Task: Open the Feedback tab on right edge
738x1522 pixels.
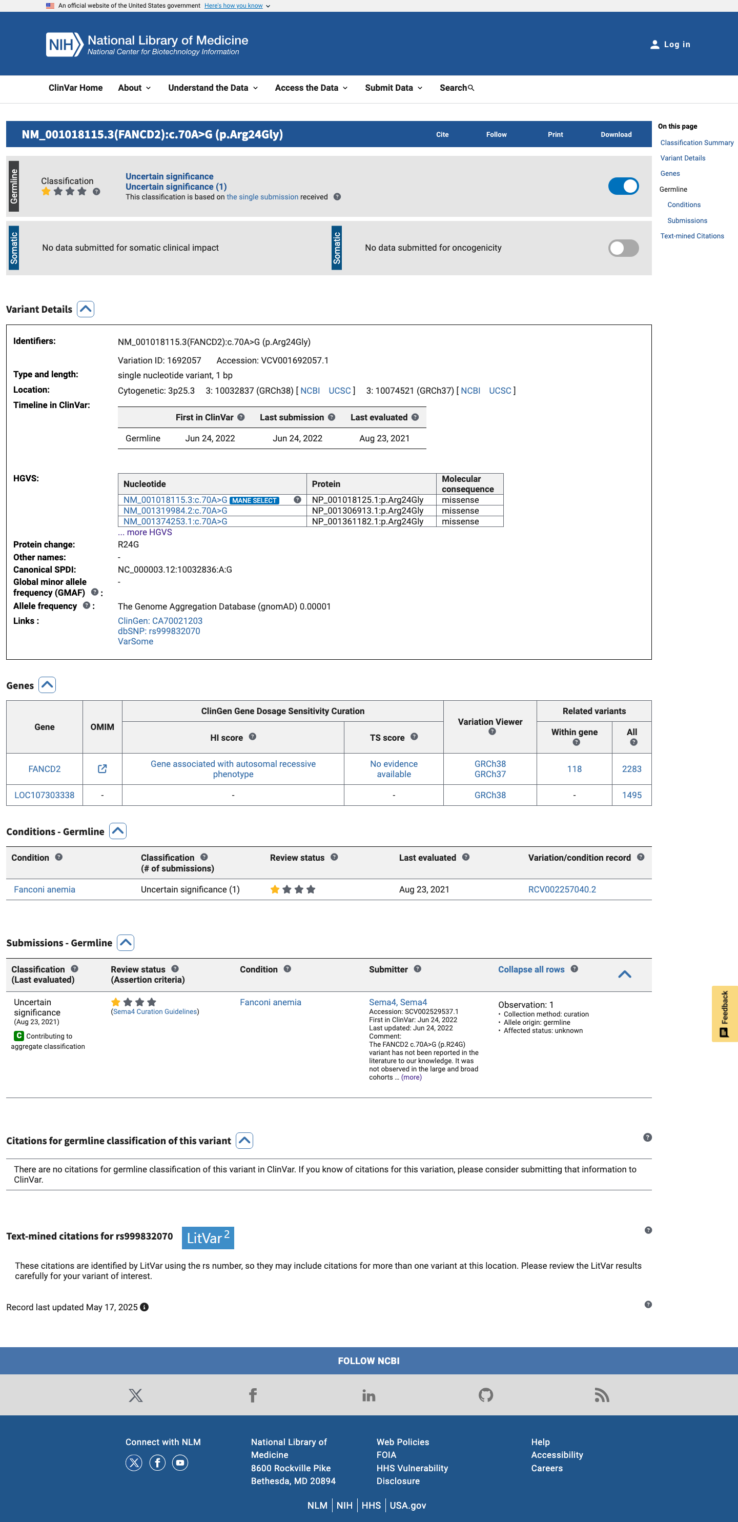Action: coord(725,1014)
